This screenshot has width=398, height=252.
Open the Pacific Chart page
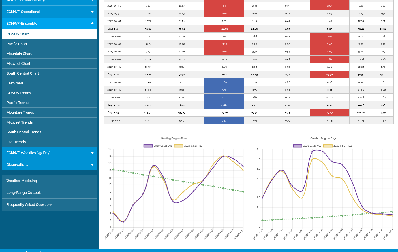point(17,44)
